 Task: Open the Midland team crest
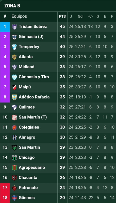click(x=14, y=67)
